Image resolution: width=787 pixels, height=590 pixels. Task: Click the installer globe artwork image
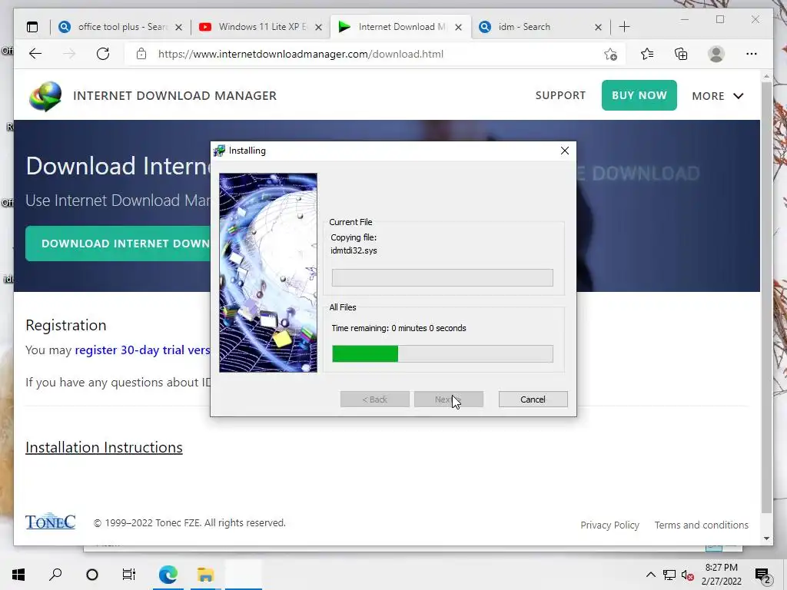point(268,273)
